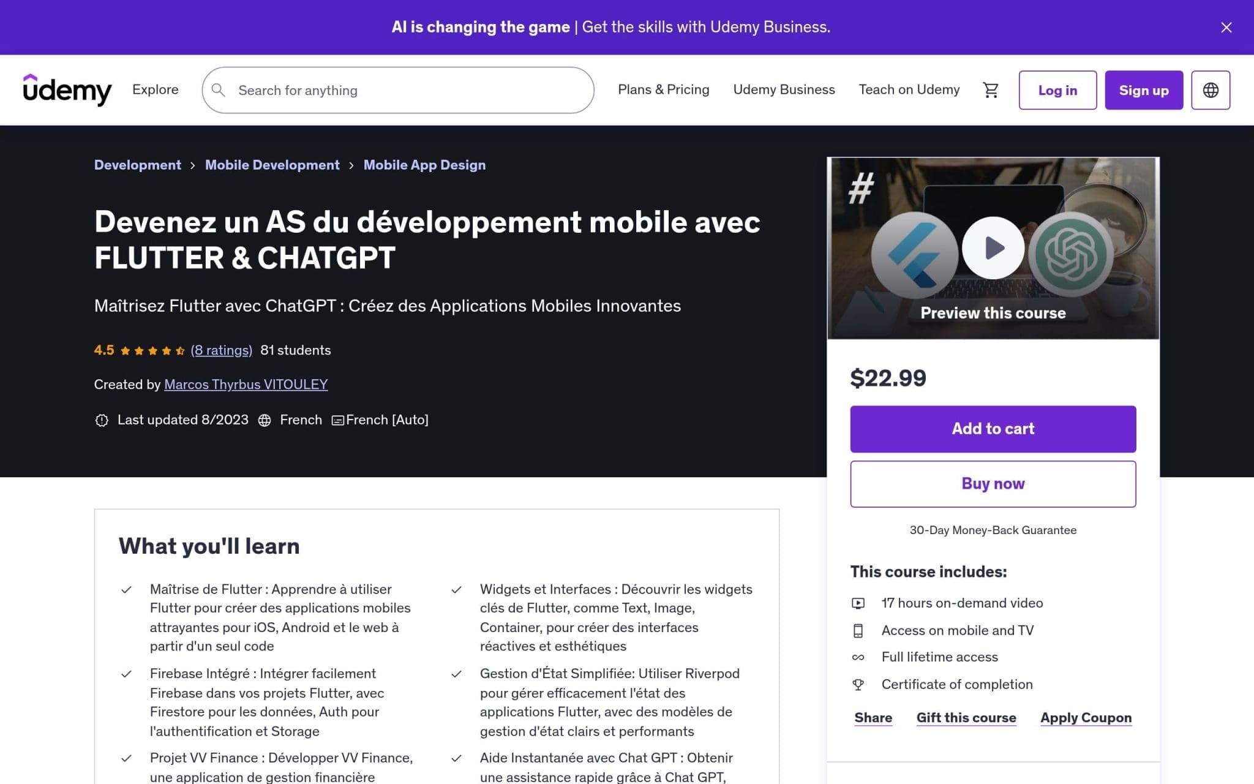Click Access on mobile and TV text
Image resolution: width=1254 pixels, height=784 pixels.
pyautogui.click(x=957, y=630)
